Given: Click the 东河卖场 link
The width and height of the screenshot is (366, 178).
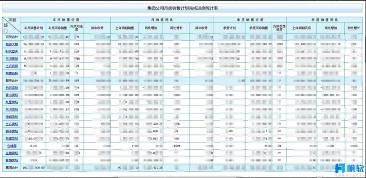Looking at the screenshot, I should point(12,109).
